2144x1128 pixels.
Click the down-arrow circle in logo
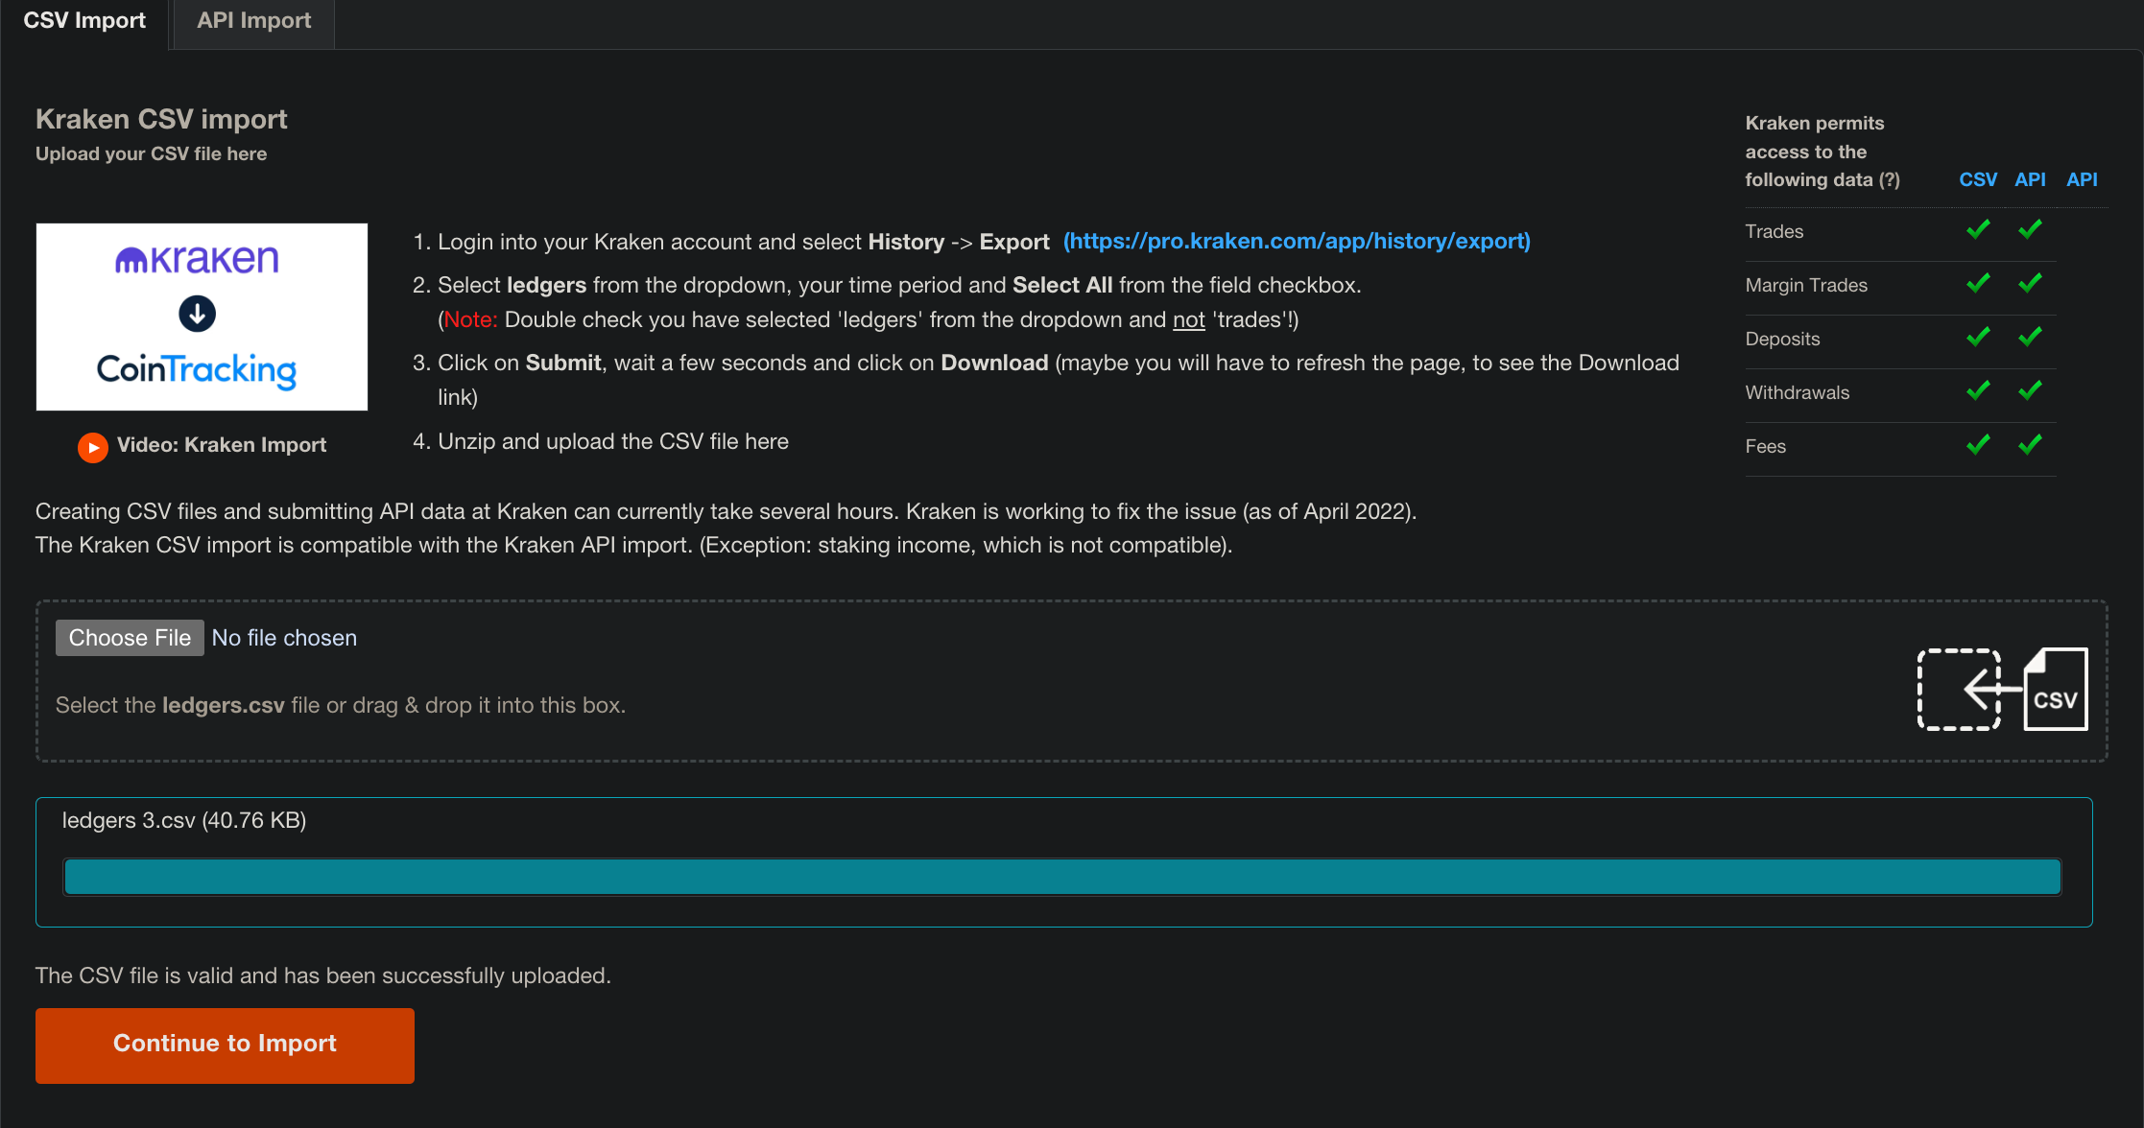[197, 314]
